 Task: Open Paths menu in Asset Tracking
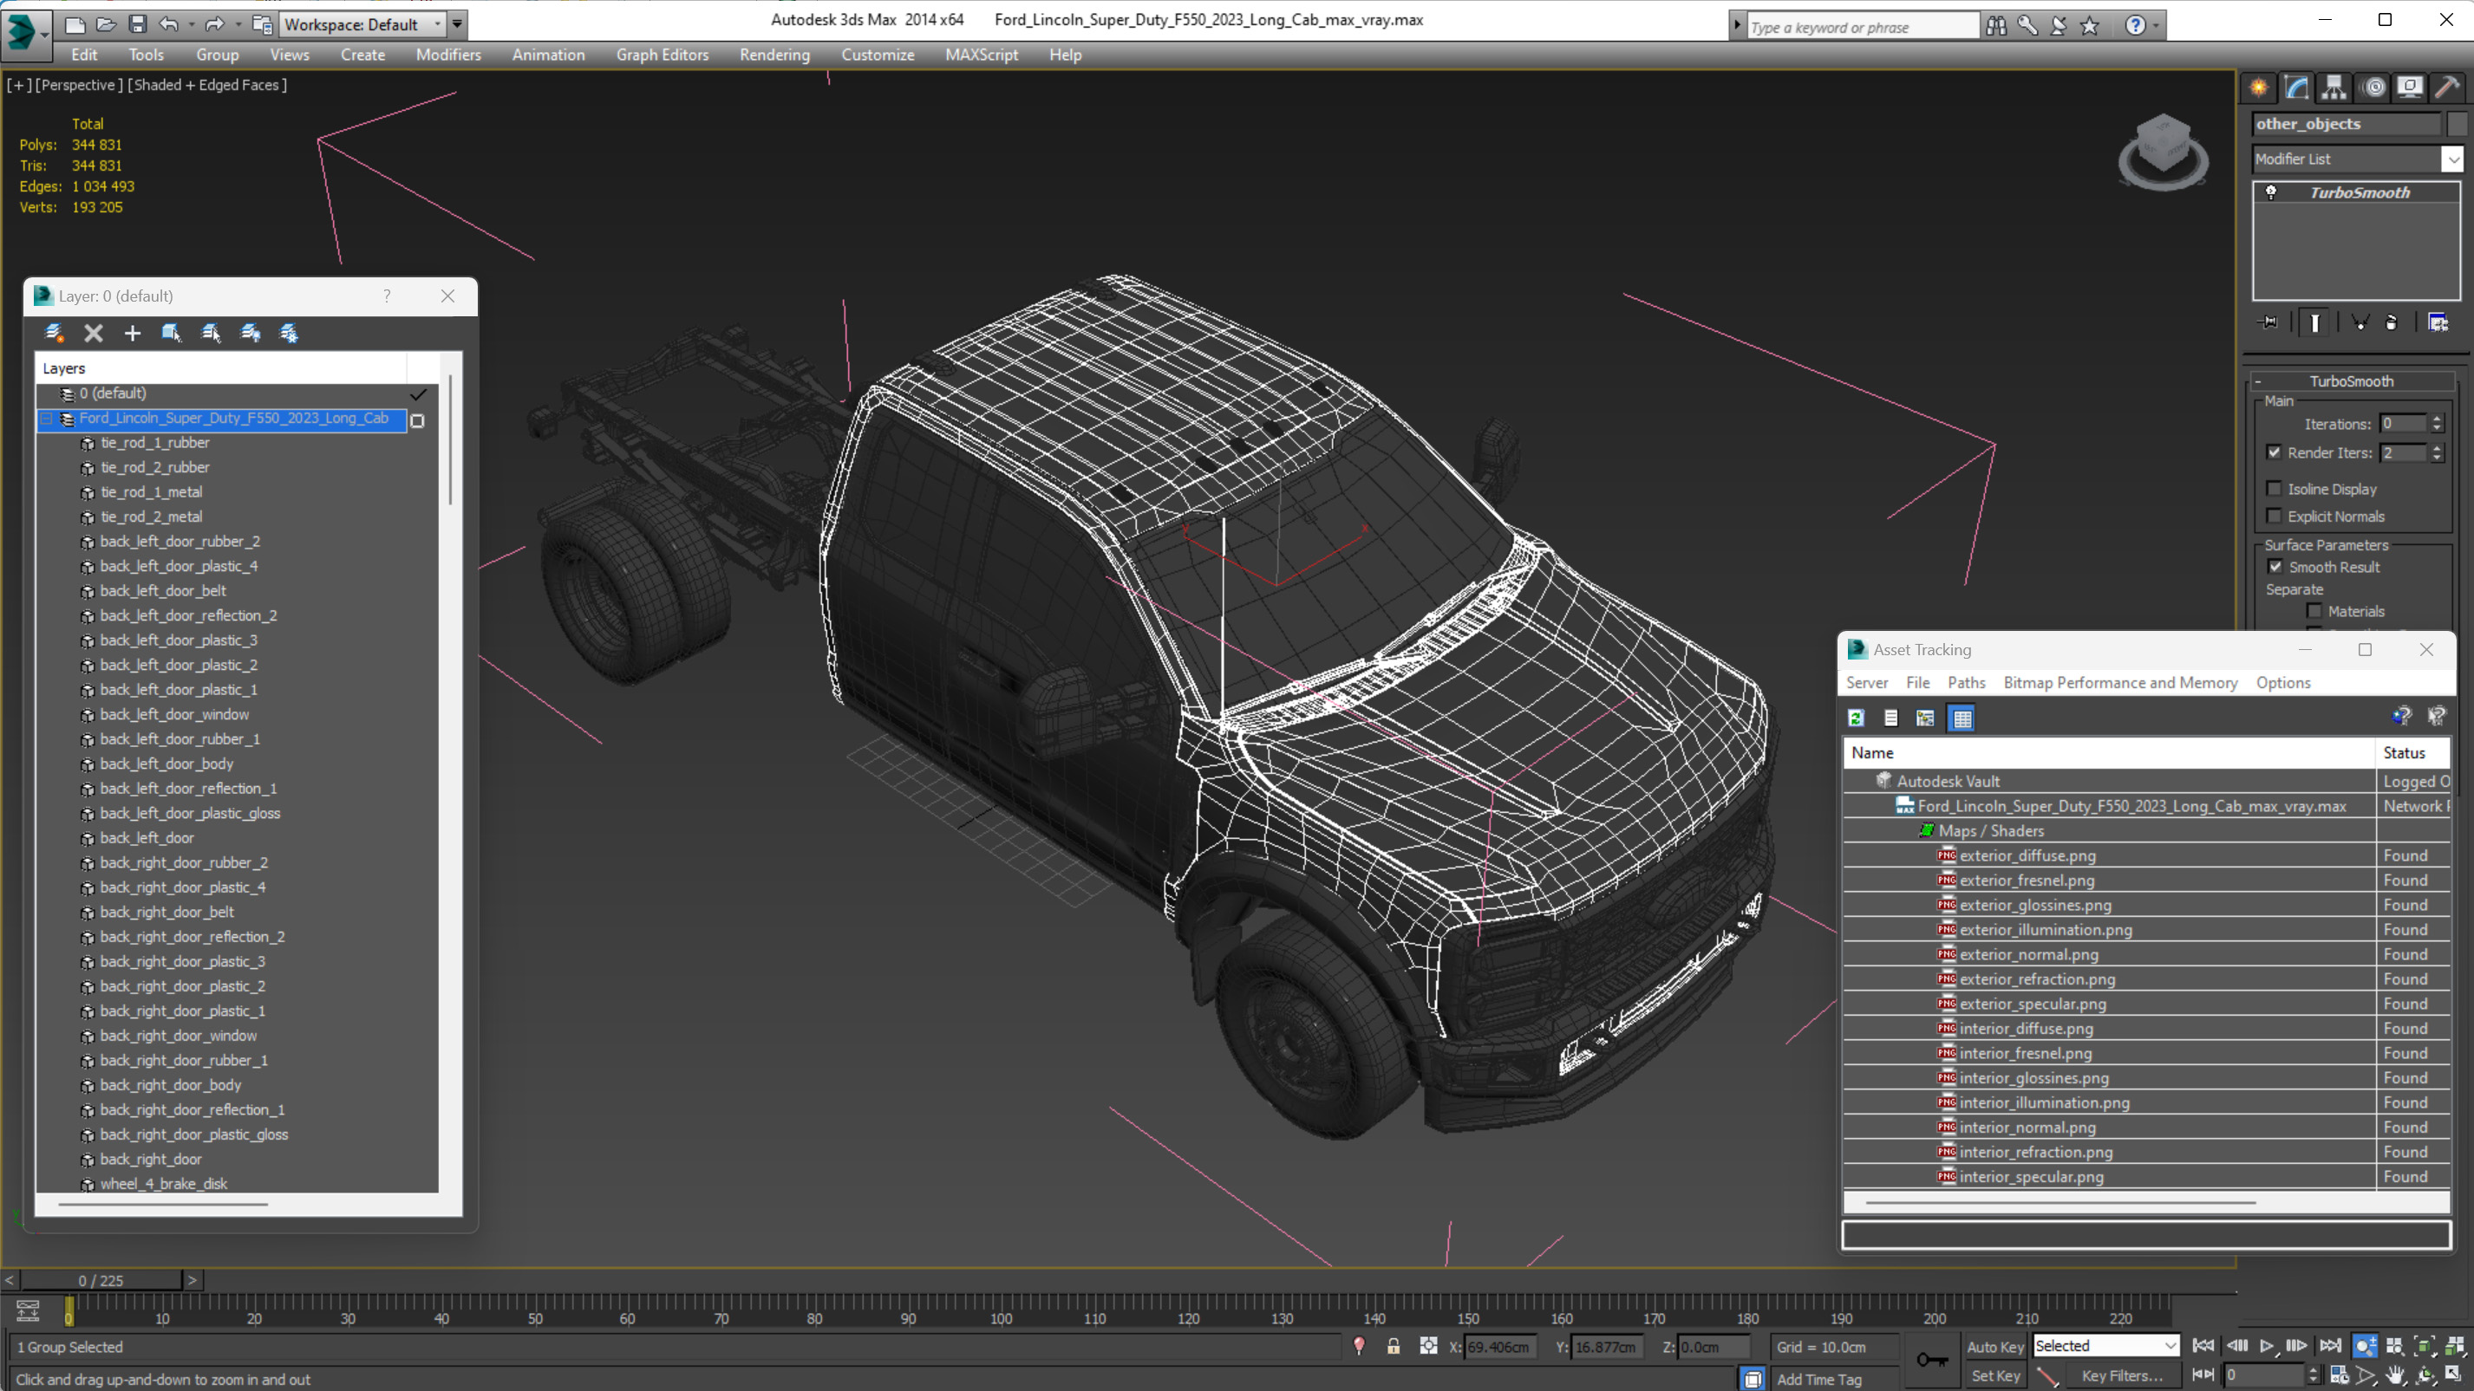[1966, 683]
